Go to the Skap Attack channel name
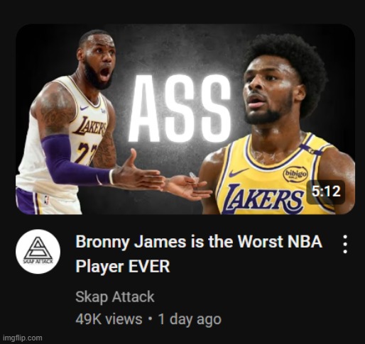Viewport: 365px width, 344px height. coord(115,297)
